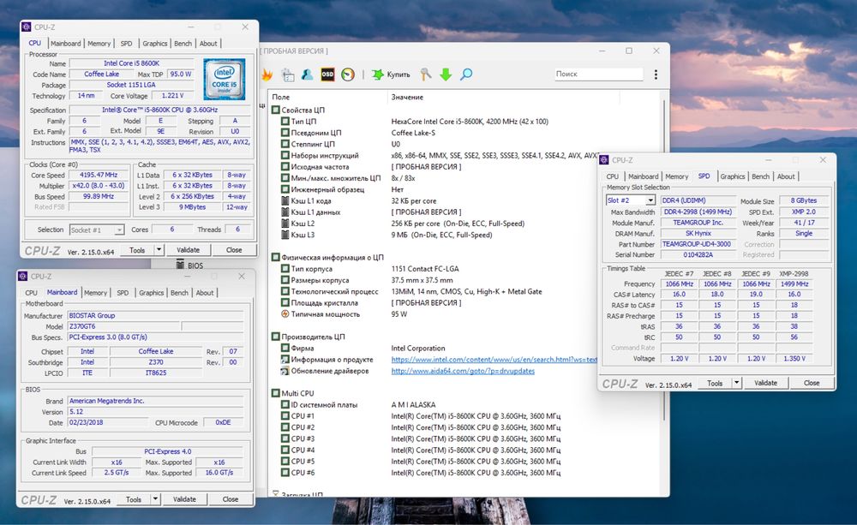Click the OSD panel icon in AIDA64 toolbar

tap(327, 75)
